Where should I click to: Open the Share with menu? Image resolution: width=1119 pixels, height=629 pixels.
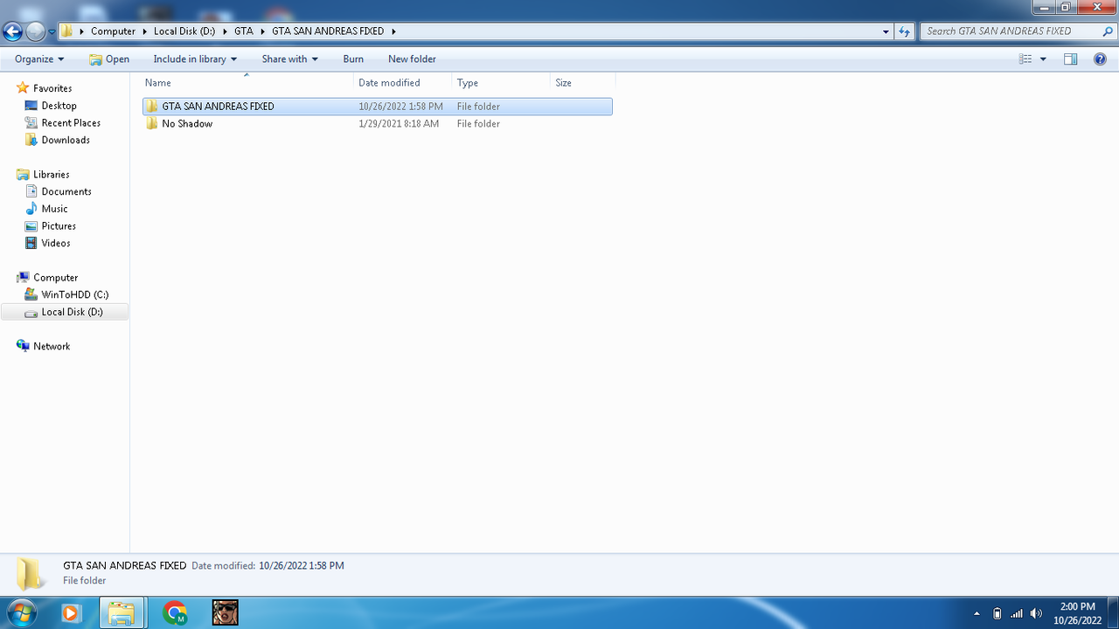(x=289, y=59)
